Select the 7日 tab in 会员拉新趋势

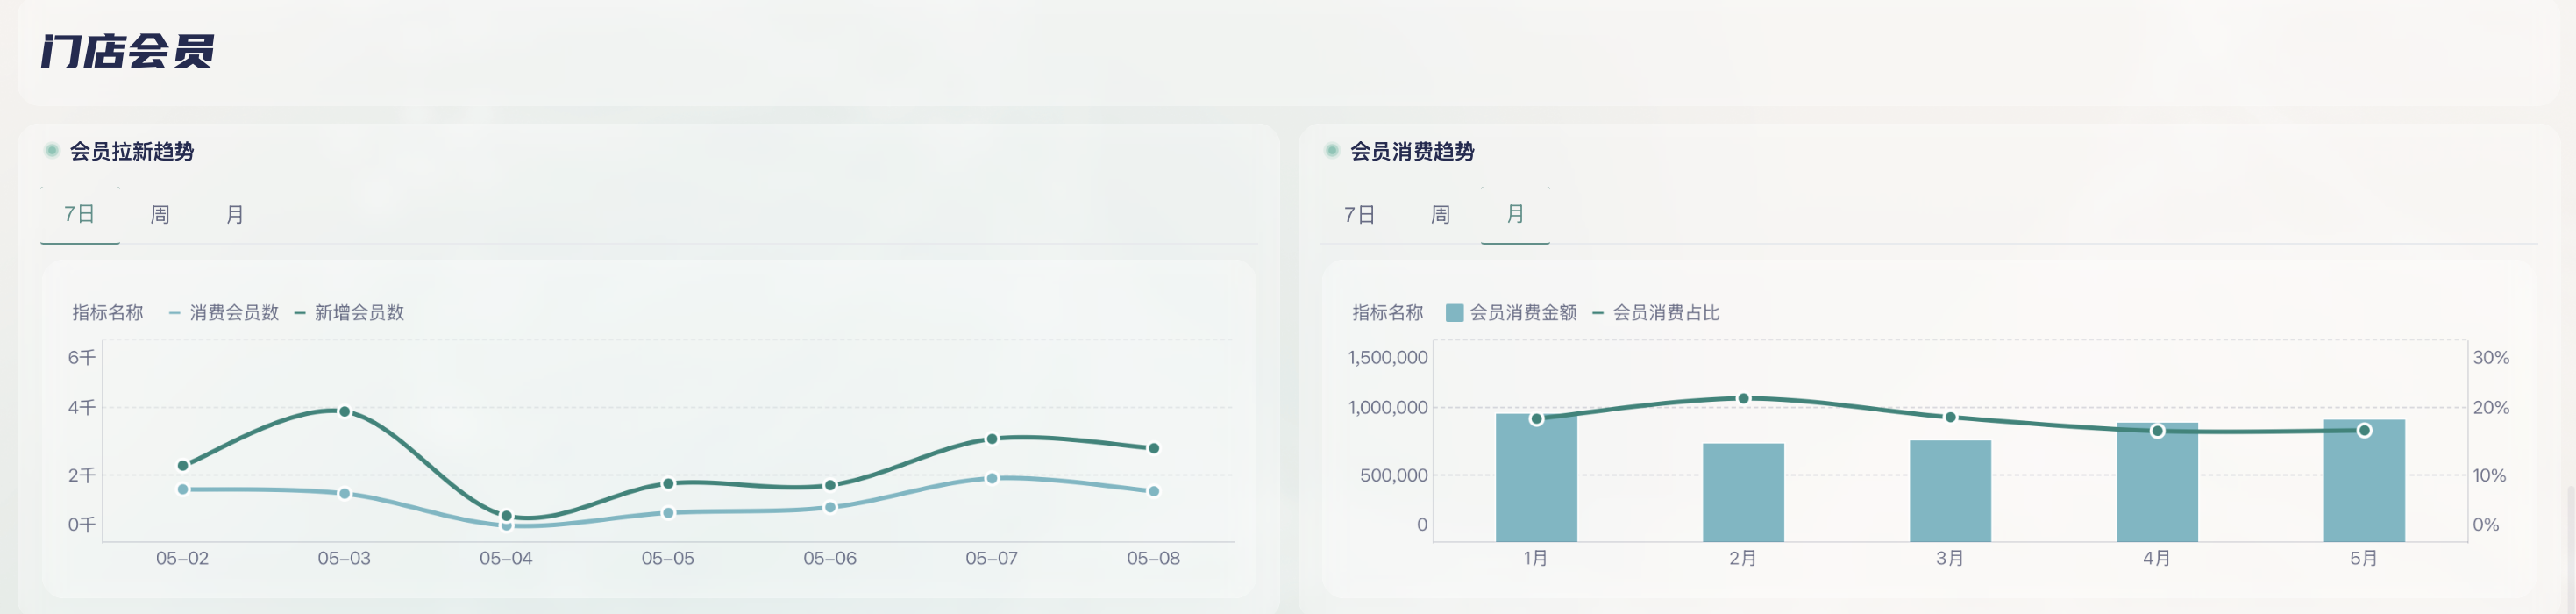click(79, 214)
